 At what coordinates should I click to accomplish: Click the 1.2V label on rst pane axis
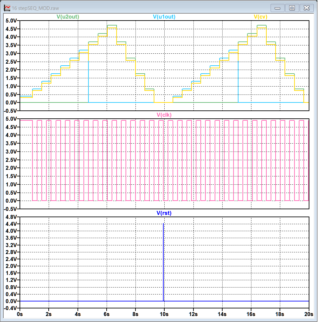11,280
